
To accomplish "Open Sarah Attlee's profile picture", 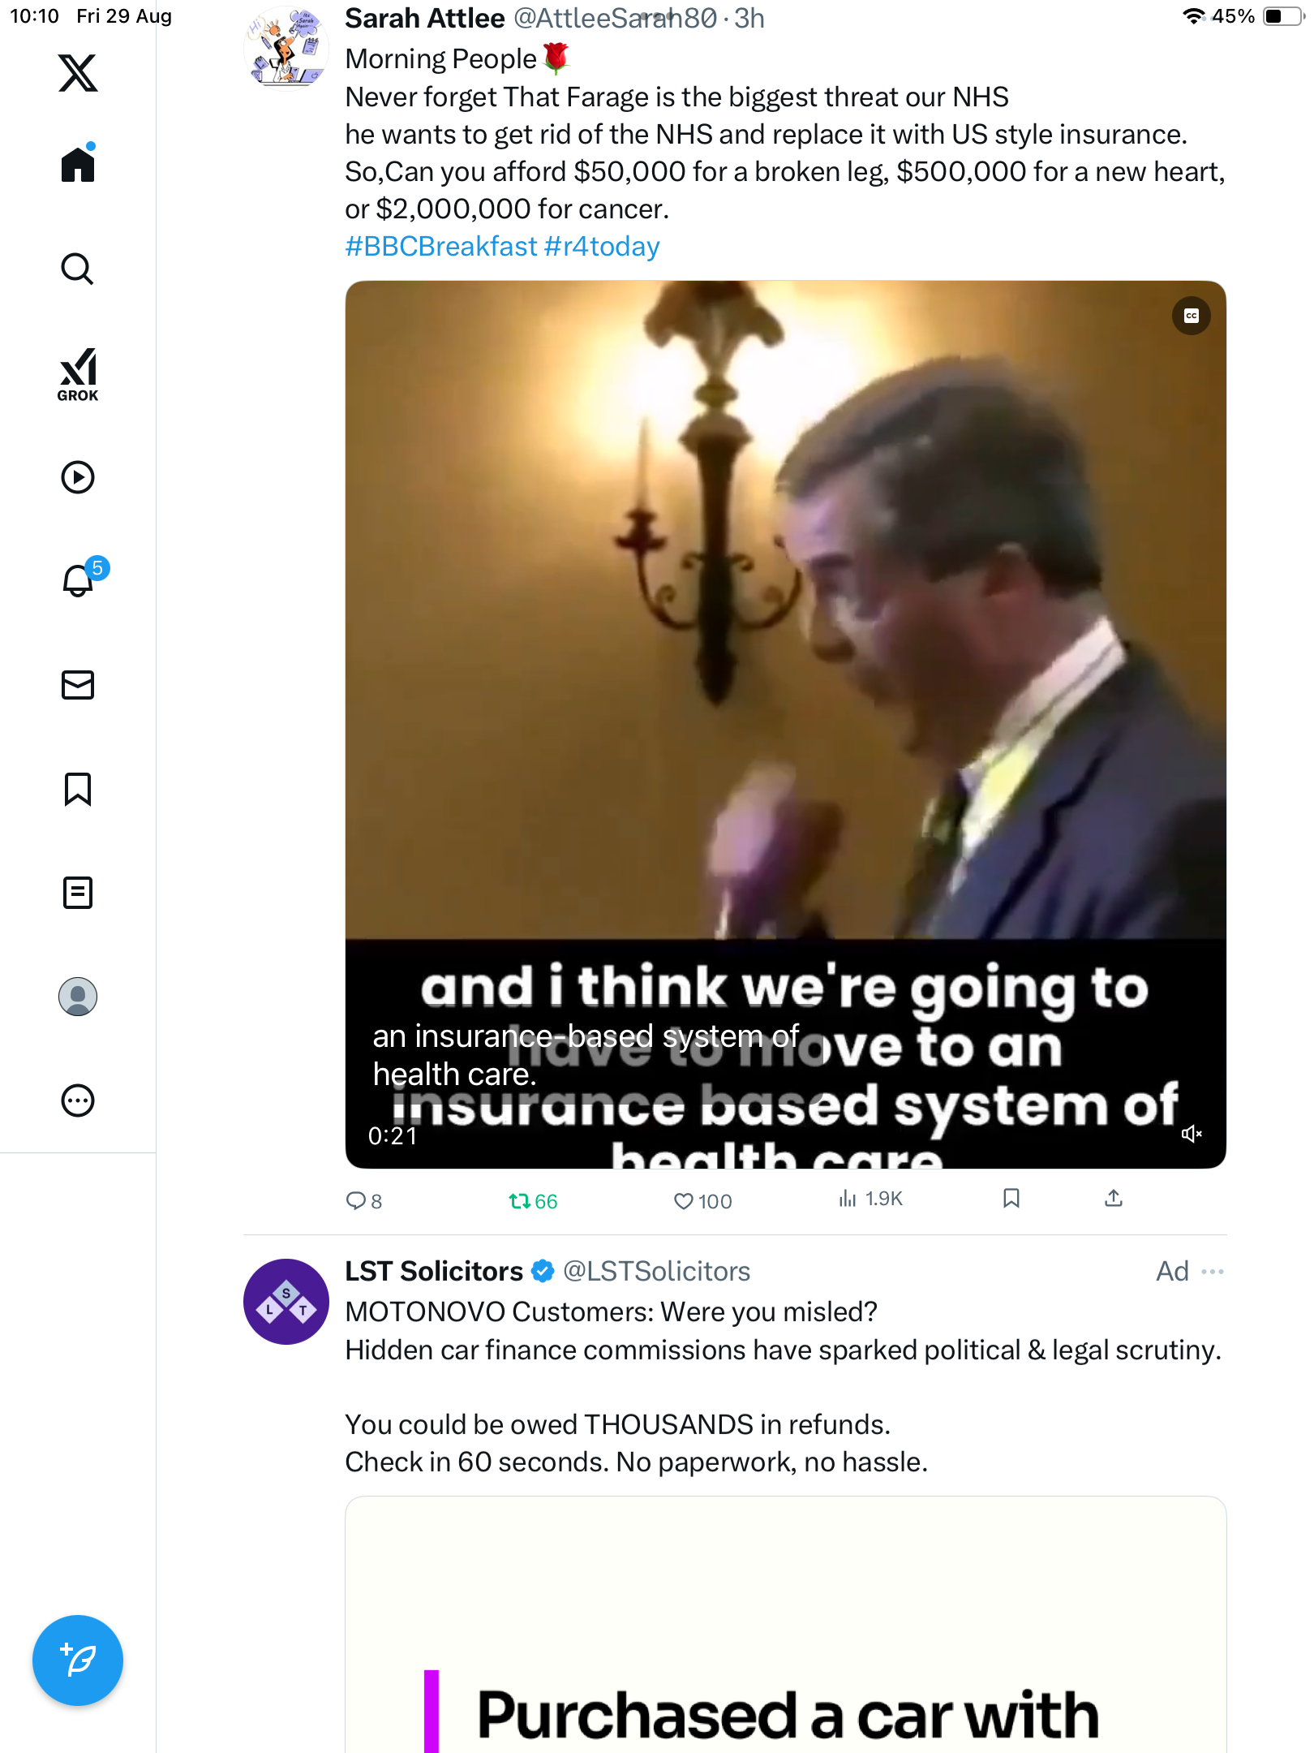I will 286,49.
